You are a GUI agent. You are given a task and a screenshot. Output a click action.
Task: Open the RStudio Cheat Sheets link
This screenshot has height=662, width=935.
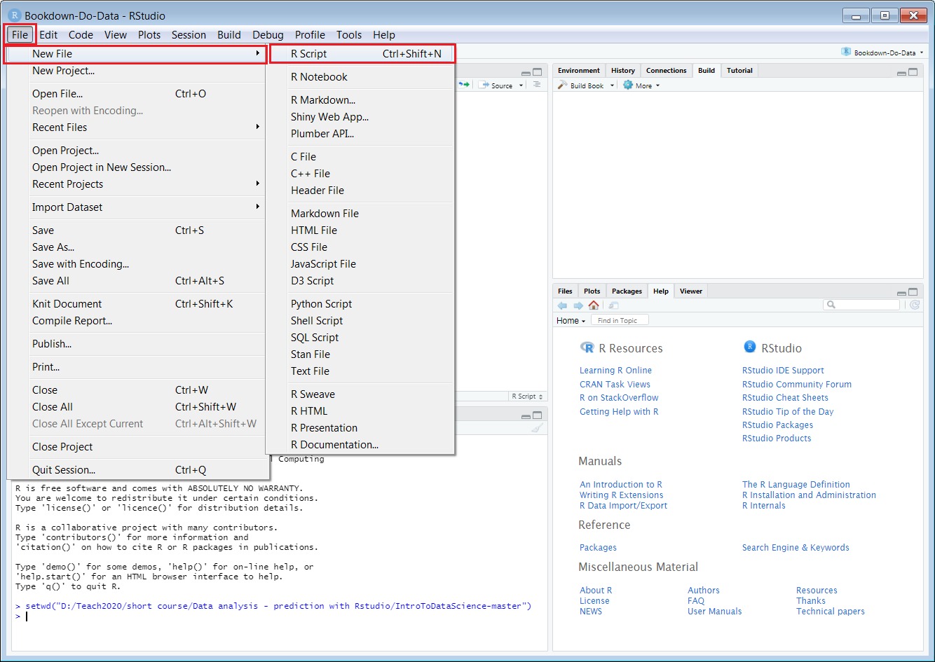point(785,398)
